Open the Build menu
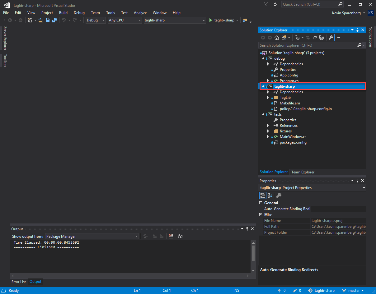Viewport: 376px width, 294px height. pyautogui.click(x=63, y=13)
